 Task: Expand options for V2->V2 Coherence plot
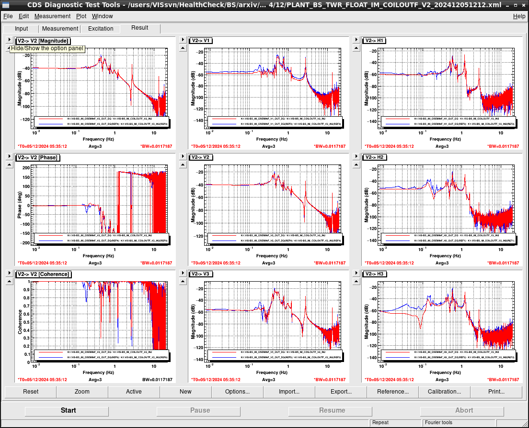10,273
